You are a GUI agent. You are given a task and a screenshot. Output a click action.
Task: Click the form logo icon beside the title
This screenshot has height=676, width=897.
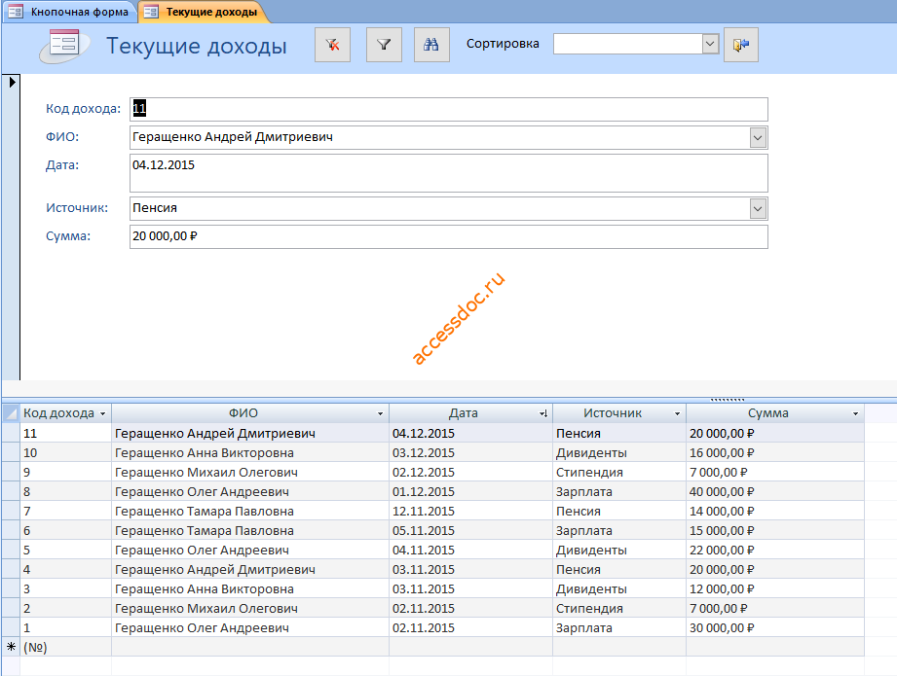[x=64, y=46]
